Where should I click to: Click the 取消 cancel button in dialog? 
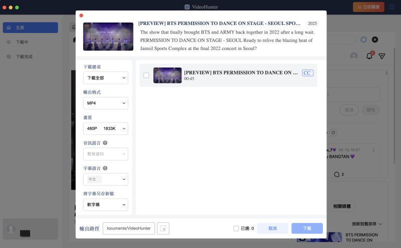pyautogui.click(x=273, y=228)
